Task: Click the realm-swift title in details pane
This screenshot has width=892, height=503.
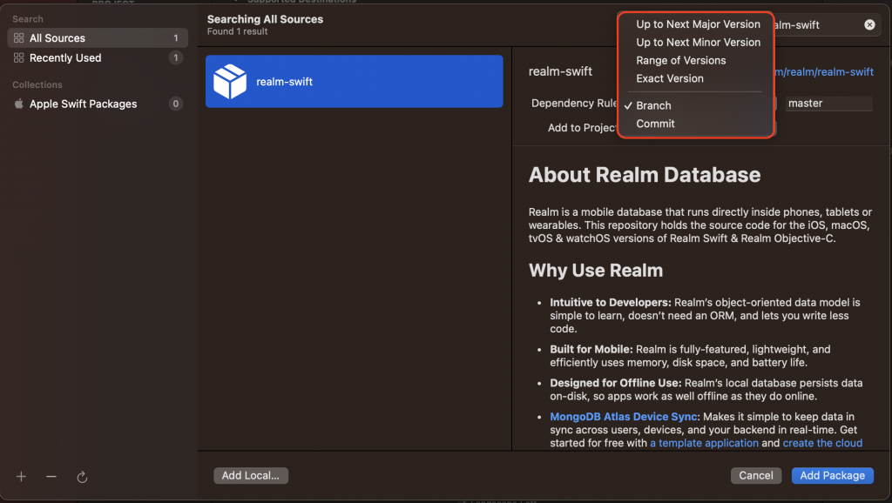Action: click(x=560, y=71)
